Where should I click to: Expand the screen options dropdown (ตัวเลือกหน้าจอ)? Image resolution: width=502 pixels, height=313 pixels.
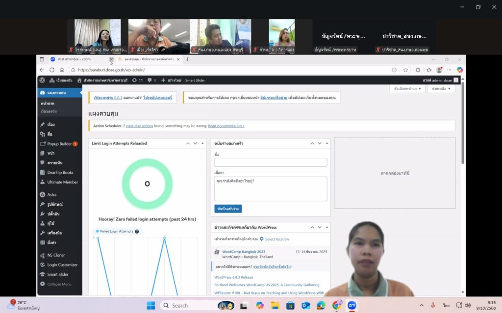coord(406,89)
